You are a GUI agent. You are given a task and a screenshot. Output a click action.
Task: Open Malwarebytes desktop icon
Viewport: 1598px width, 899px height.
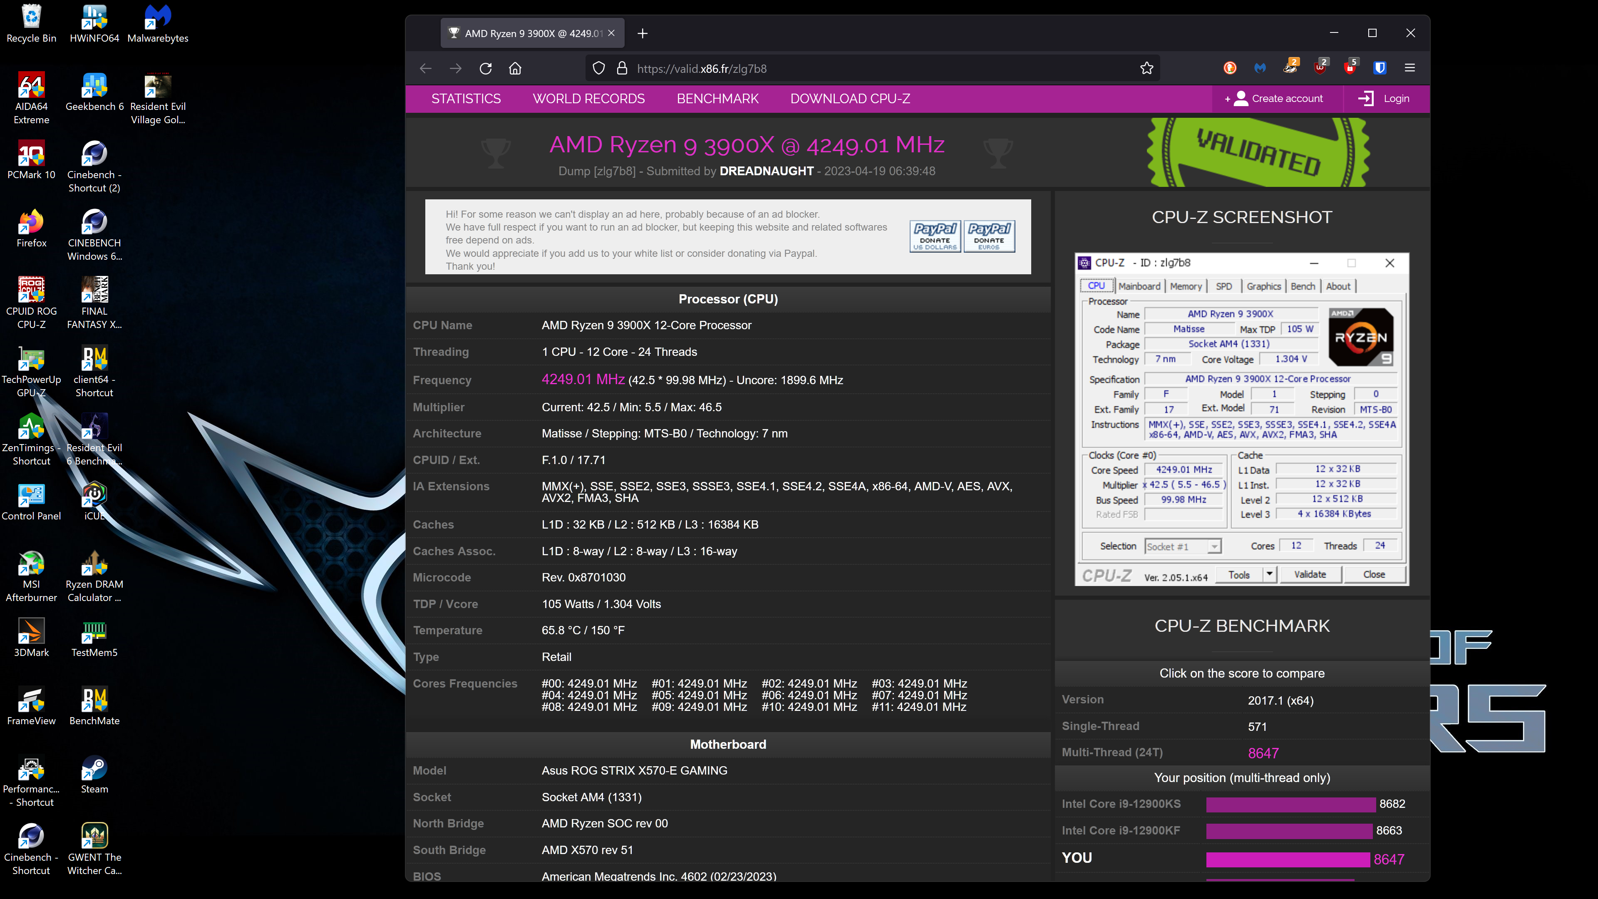point(158,24)
